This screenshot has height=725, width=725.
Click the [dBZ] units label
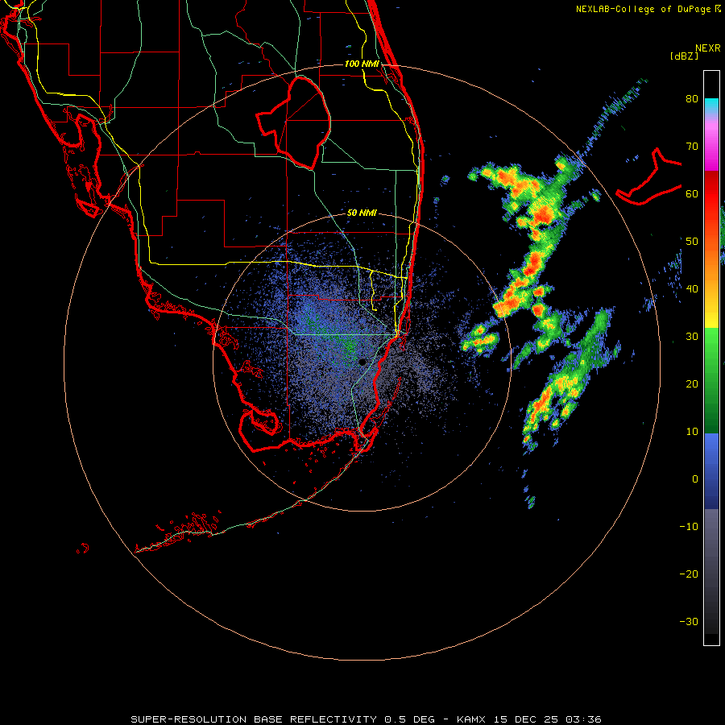[x=684, y=56]
